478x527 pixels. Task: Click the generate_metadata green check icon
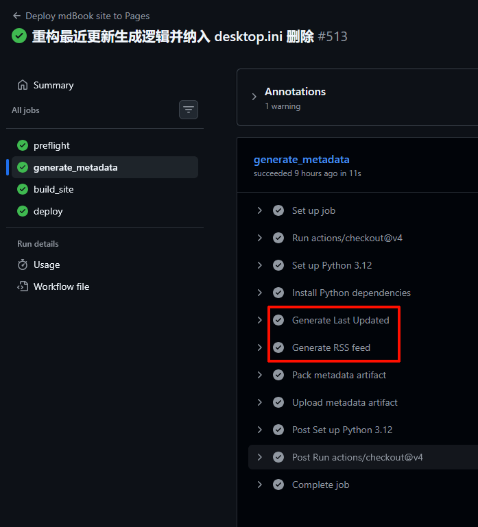[23, 167]
